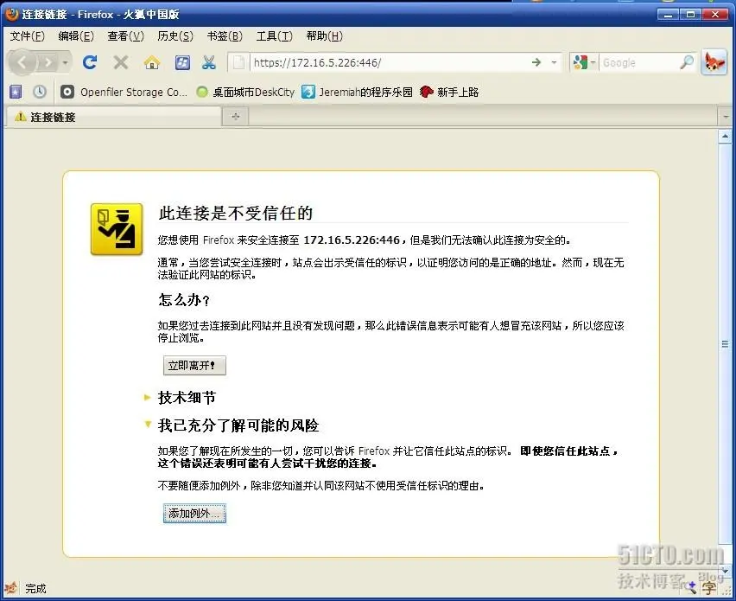Viewport: 736px width, 601px height.
Task: Click the scroll up arrow on the scrollbar
Action: [725, 137]
